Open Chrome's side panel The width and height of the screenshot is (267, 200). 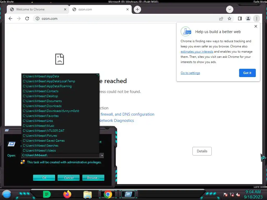tap(240, 18)
